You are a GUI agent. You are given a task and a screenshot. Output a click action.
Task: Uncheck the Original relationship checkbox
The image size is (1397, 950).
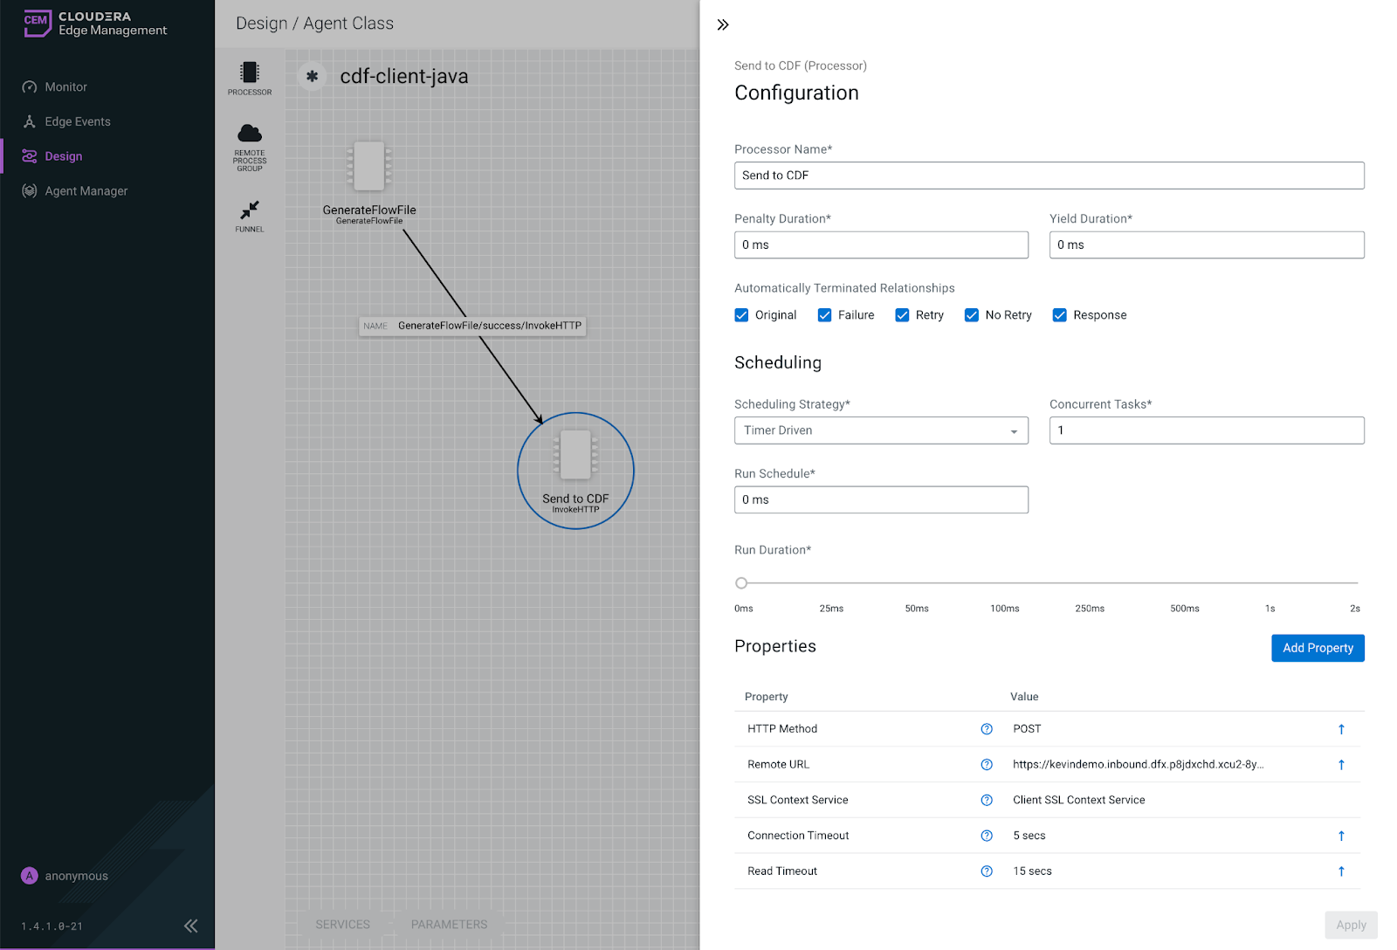click(x=741, y=315)
